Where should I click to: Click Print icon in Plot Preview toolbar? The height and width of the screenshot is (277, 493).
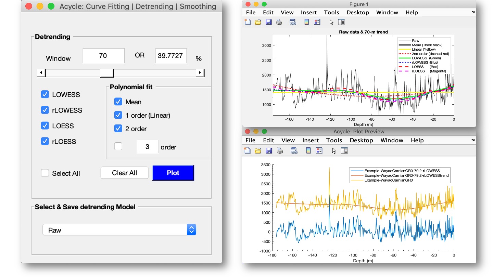click(280, 150)
